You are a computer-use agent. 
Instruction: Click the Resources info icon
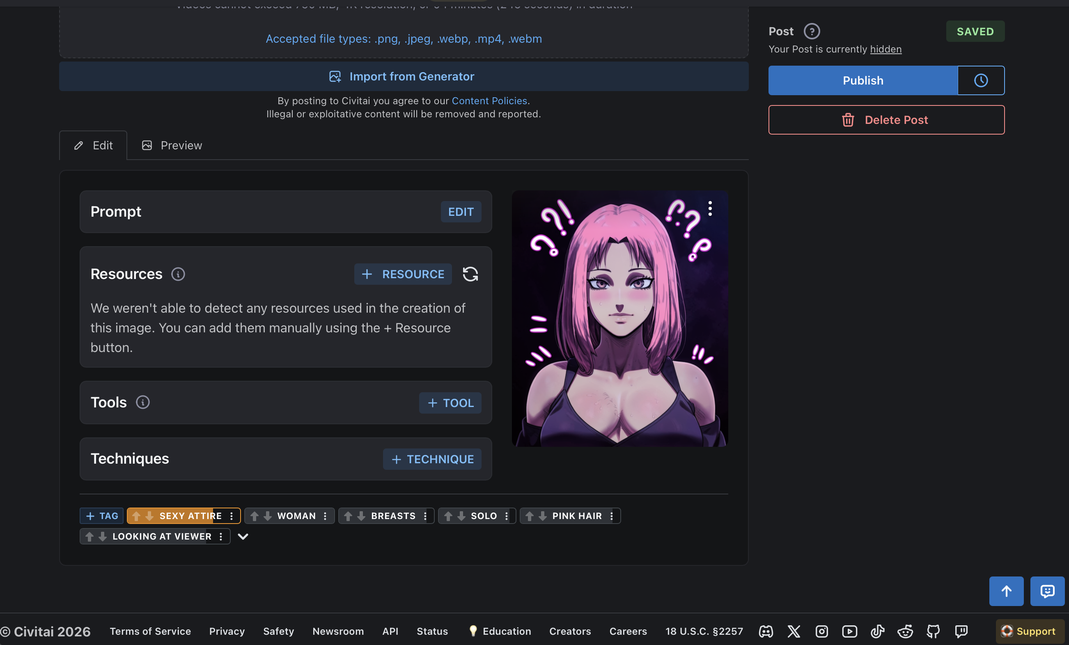coord(178,274)
